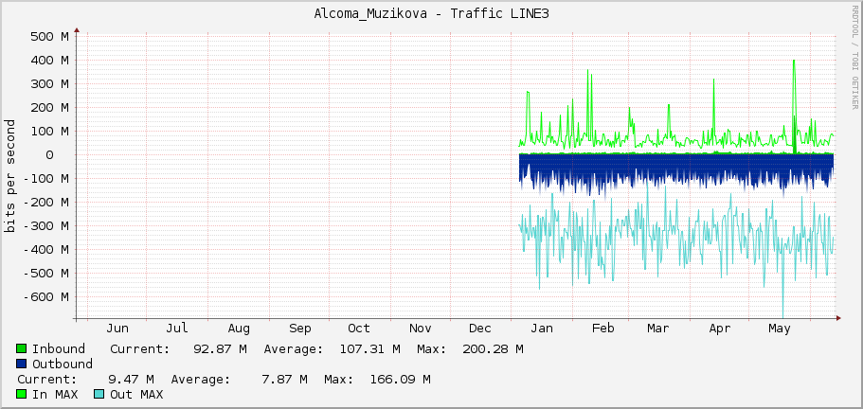The image size is (863, 409).
Task: Click the bits per second axis title
Action: [9, 176]
